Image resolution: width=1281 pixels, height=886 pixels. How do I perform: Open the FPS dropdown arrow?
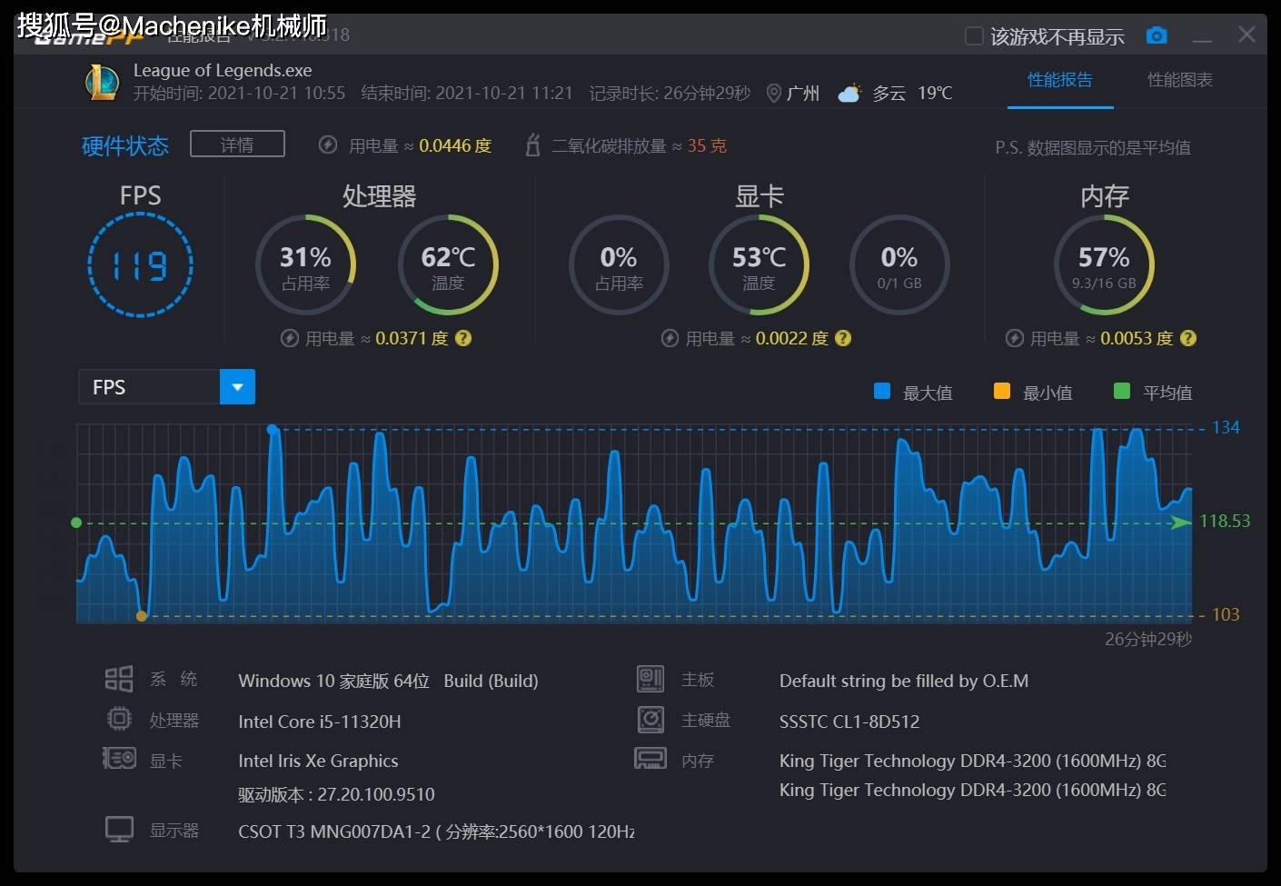pyautogui.click(x=237, y=387)
